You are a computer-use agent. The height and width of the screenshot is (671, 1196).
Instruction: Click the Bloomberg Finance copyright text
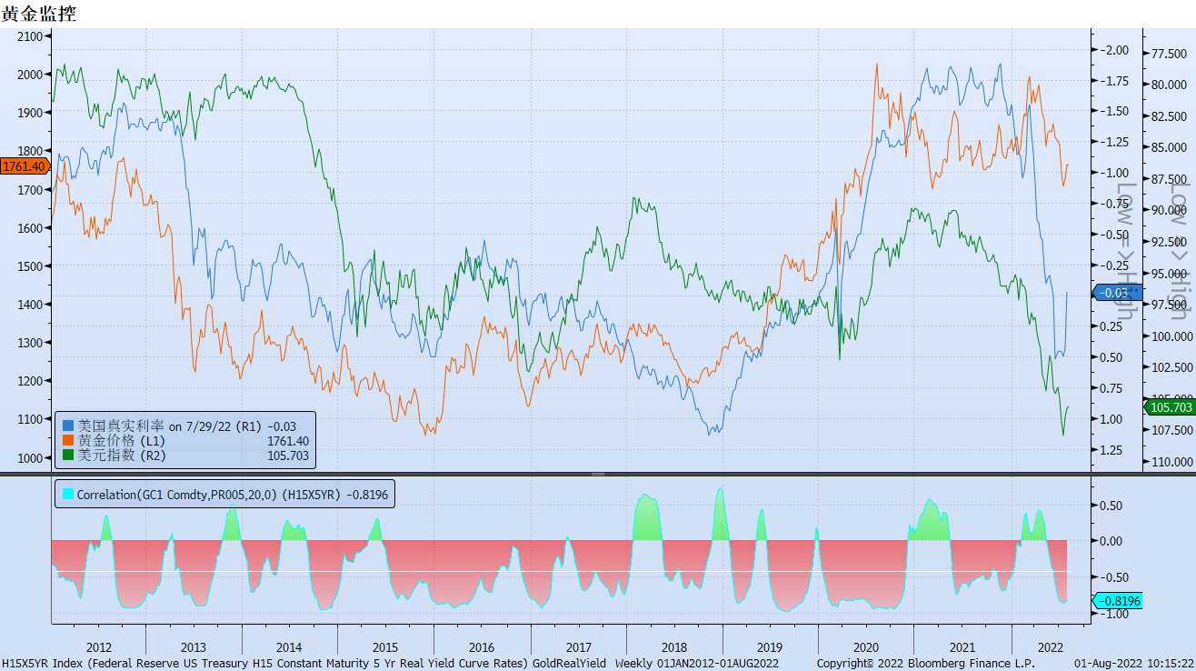926,664
